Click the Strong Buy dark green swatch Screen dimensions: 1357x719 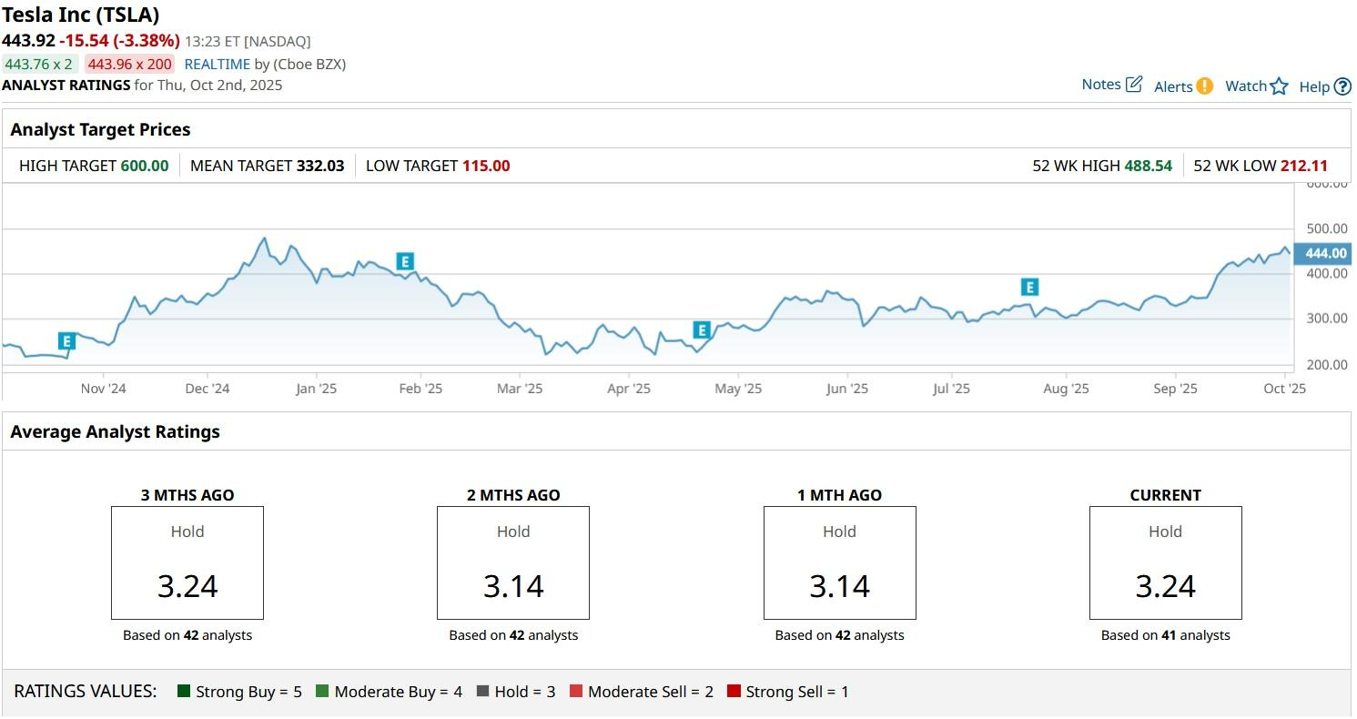click(x=184, y=692)
